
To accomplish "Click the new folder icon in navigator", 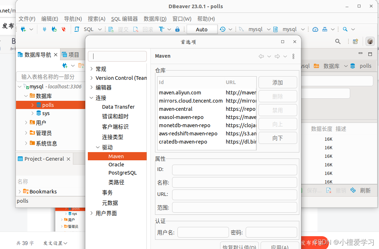I will pos(81,66).
